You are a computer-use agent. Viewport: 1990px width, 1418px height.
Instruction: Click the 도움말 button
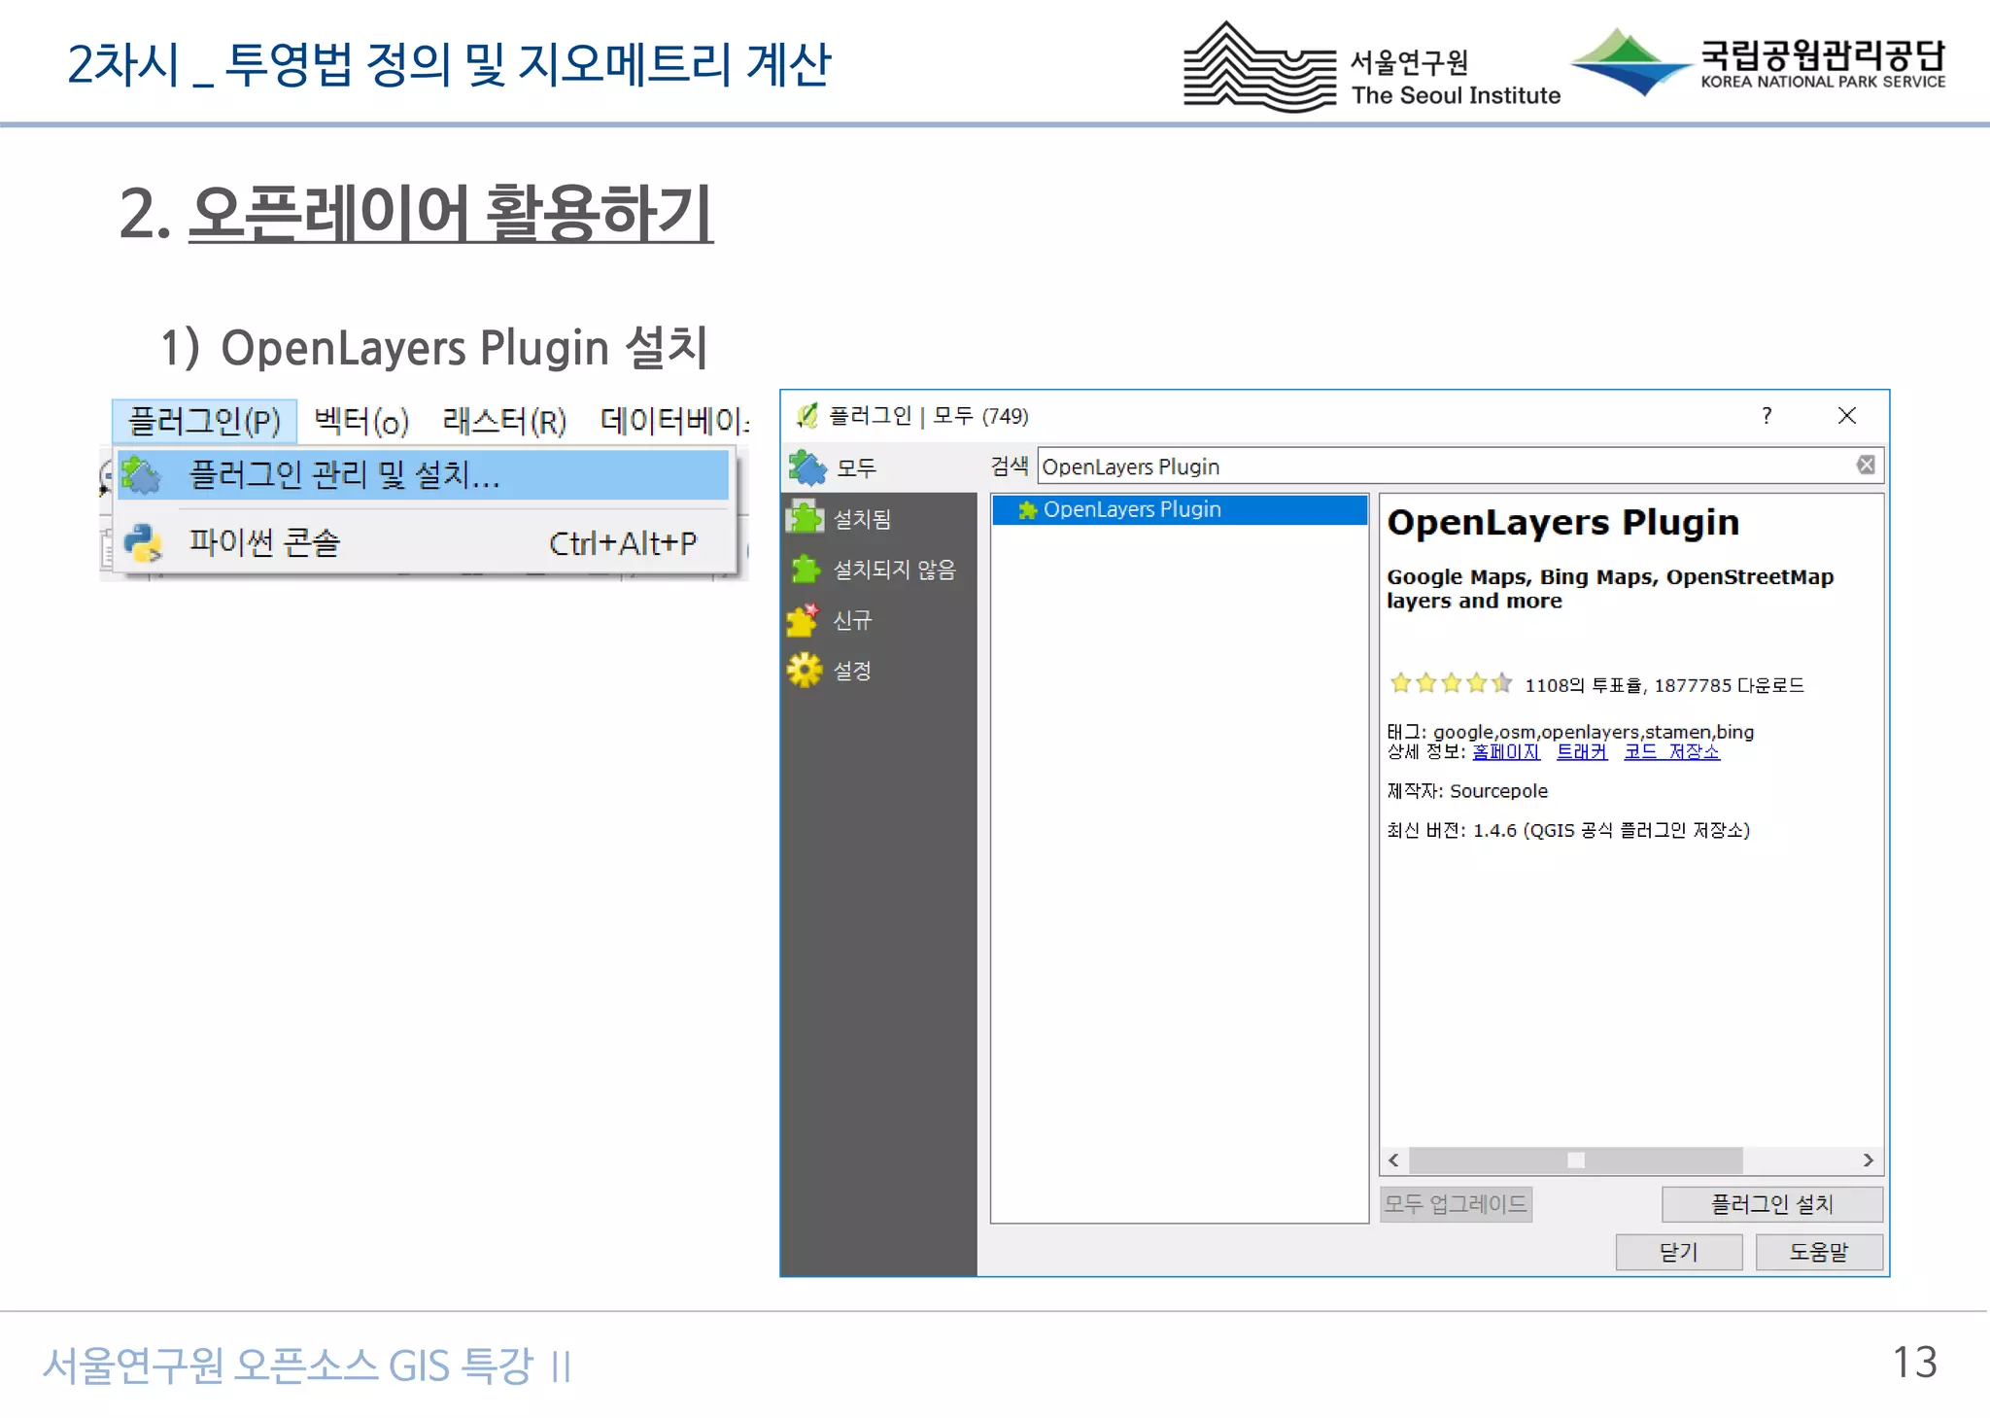coord(1820,1252)
